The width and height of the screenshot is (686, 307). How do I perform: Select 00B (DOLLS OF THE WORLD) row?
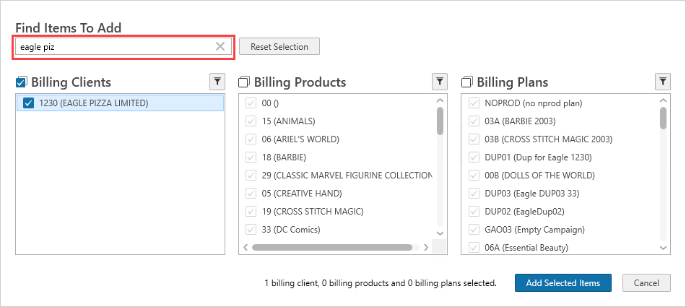[x=560, y=176]
